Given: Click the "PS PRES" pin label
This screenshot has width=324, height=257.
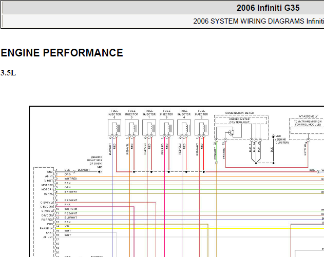Looking at the screenshot, I should [48, 220].
